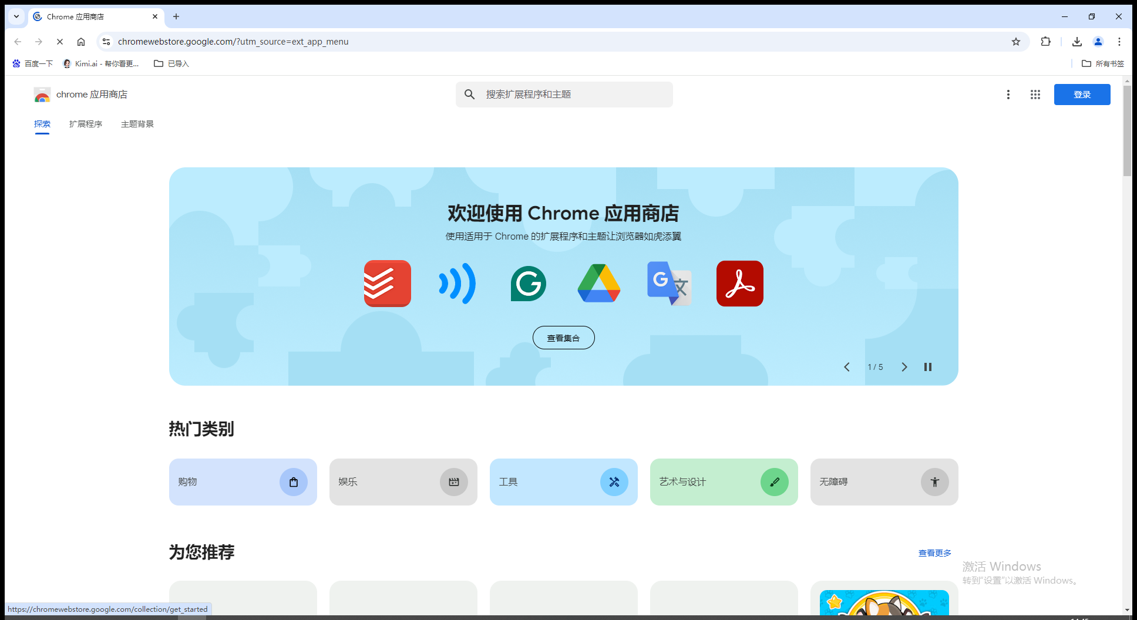1137x620 pixels.
Task: Bookmark this page with the star icon
Action: pos(1016,42)
